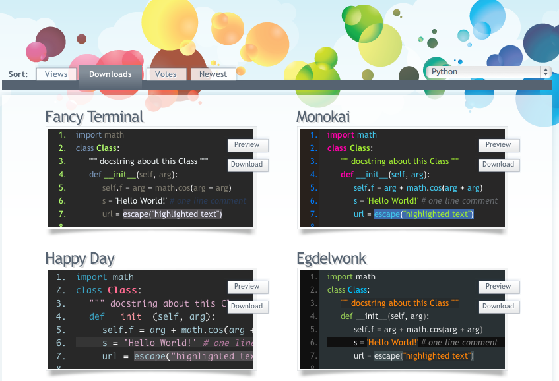
Task: Preview the Fancy Terminal theme
Action: [x=247, y=145]
